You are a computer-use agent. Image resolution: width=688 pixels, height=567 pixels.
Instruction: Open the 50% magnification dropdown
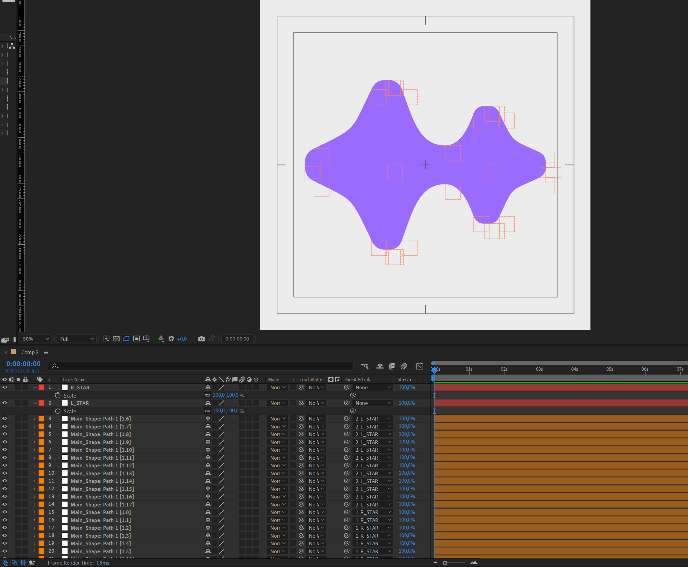point(35,339)
